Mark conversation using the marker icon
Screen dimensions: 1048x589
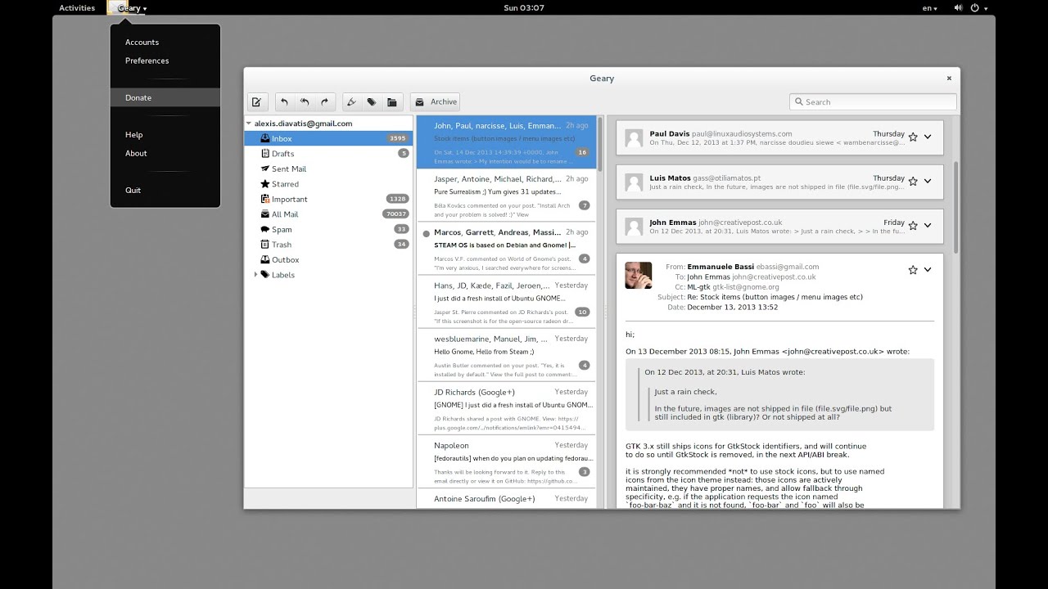pos(352,102)
